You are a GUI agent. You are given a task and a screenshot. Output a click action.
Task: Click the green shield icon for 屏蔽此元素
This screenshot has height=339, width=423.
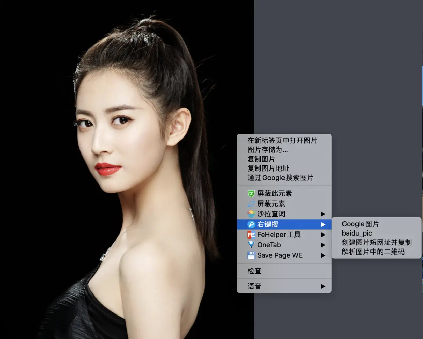(x=251, y=194)
